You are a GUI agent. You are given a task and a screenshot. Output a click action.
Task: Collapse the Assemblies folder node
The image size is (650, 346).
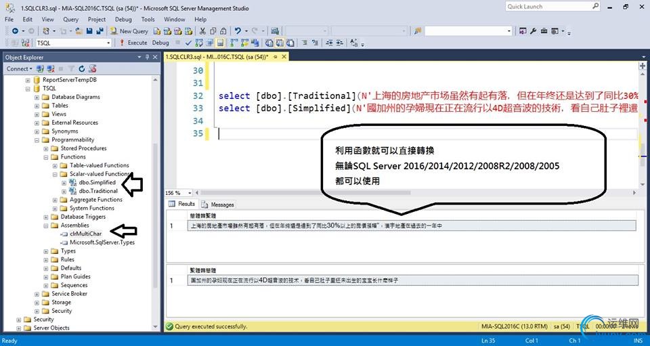(x=46, y=225)
